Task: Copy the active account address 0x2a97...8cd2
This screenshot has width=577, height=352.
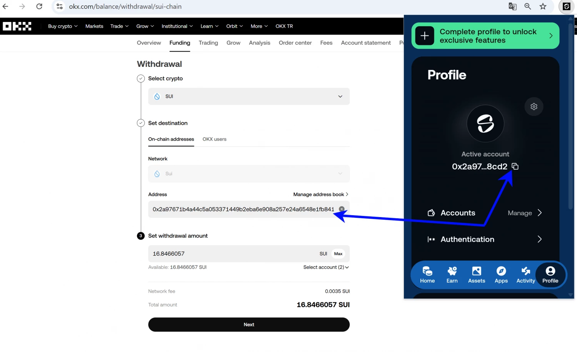Action: pyautogui.click(x=515, y=166)
